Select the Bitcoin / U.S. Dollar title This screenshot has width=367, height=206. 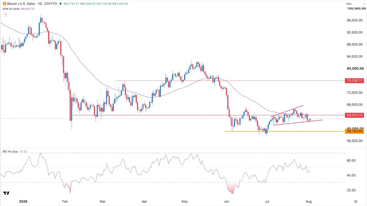(20, 4)
